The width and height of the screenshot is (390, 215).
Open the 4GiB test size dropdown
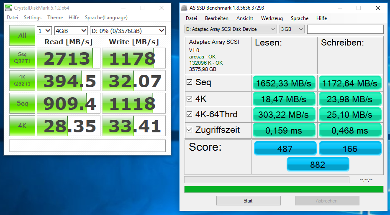click(x=71, y=31)
